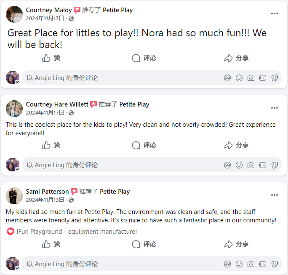
Task: Add avatar sticker on Courtney Hare Willett's comment box
Action: pyautogui.click(x=227, y=165)
